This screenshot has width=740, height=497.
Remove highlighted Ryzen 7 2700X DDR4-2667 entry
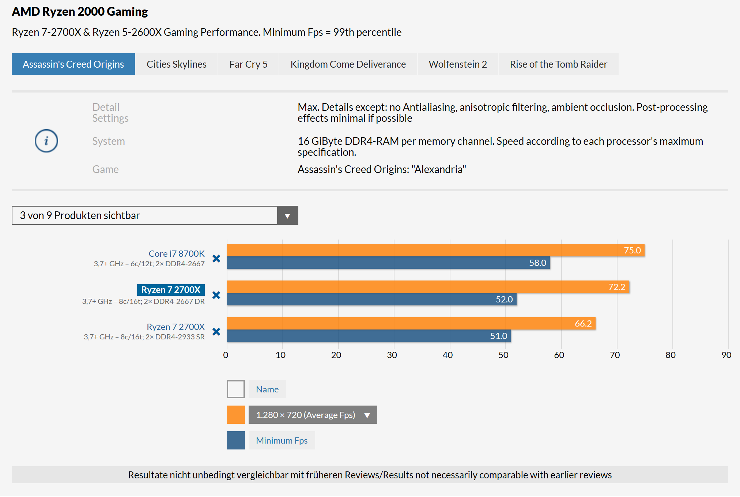216,295
